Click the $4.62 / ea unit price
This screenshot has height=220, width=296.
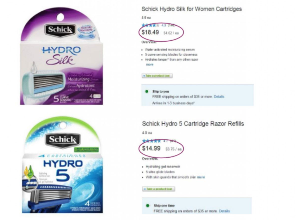(171, 33)
